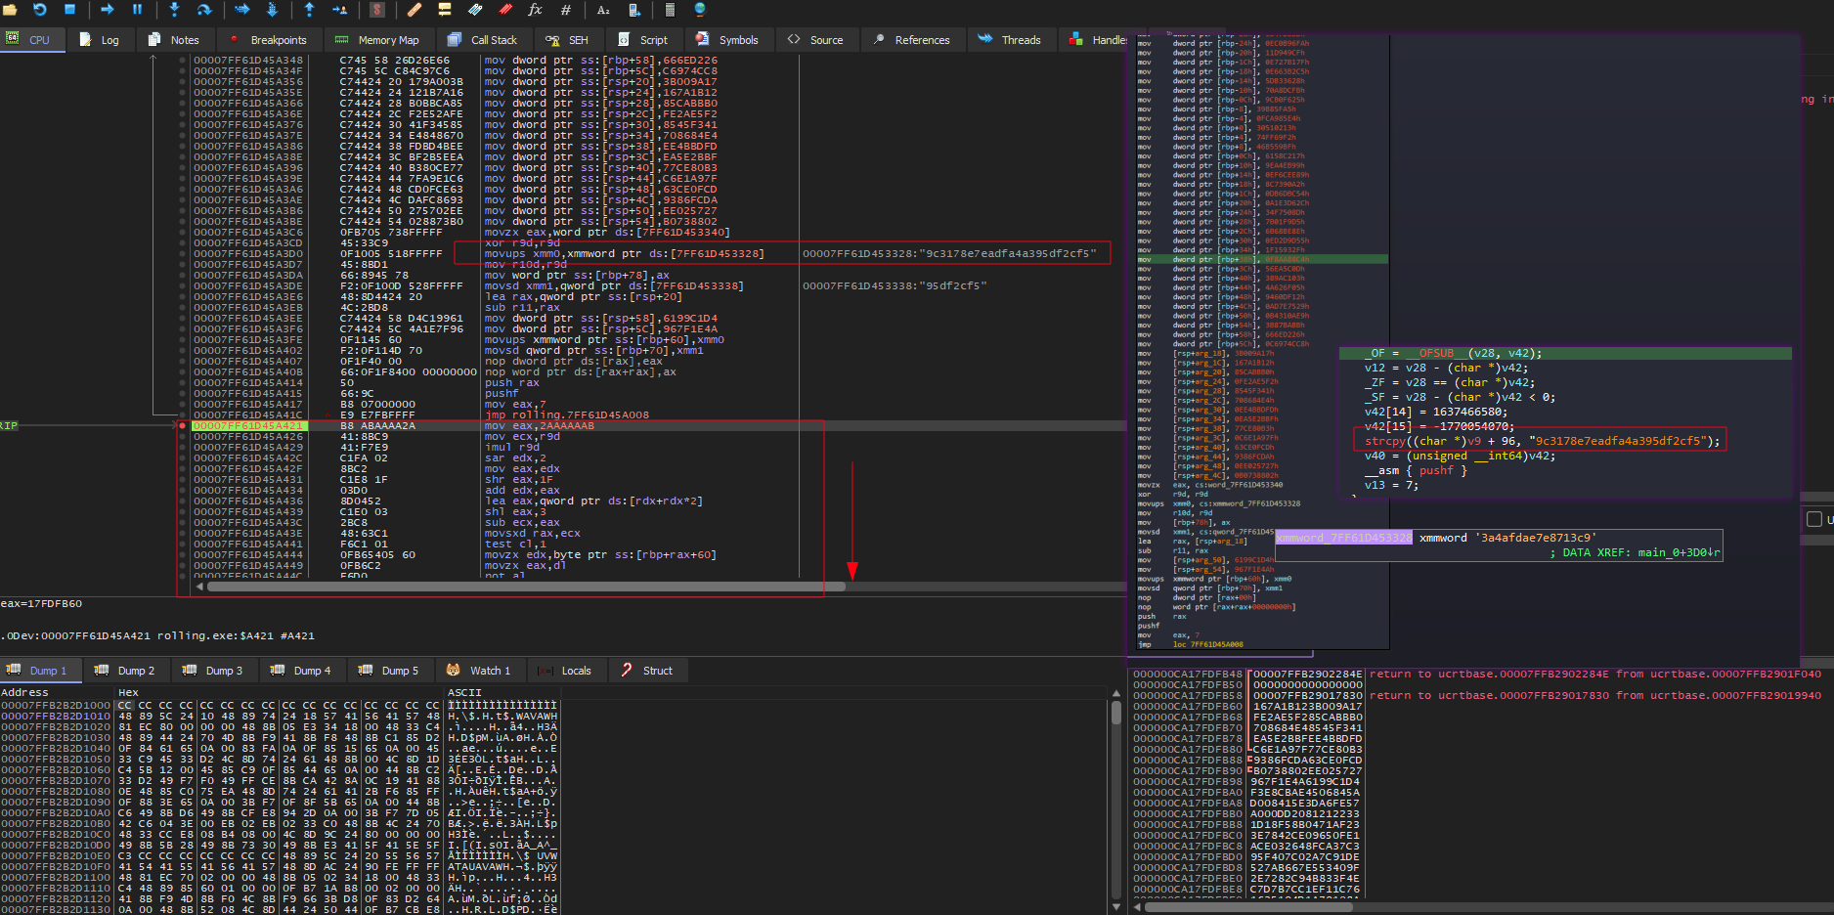The height and width of the screenshot is (915, 1834).
Task: Click the Restart debuggee toolbar icon
Action: [x=40, y=10]
